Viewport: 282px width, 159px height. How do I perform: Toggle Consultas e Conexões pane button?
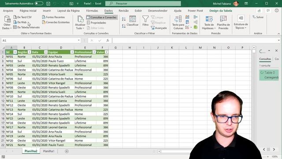(x=102, y=17)
